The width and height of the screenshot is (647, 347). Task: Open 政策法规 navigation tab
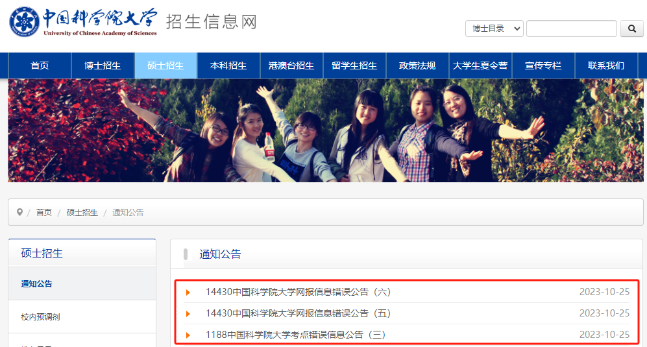pyautogui.click(x=417, y=66)
